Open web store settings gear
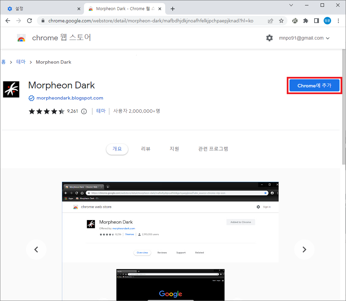The height and width of the screenshot is (301, 346). pos(269,38)
